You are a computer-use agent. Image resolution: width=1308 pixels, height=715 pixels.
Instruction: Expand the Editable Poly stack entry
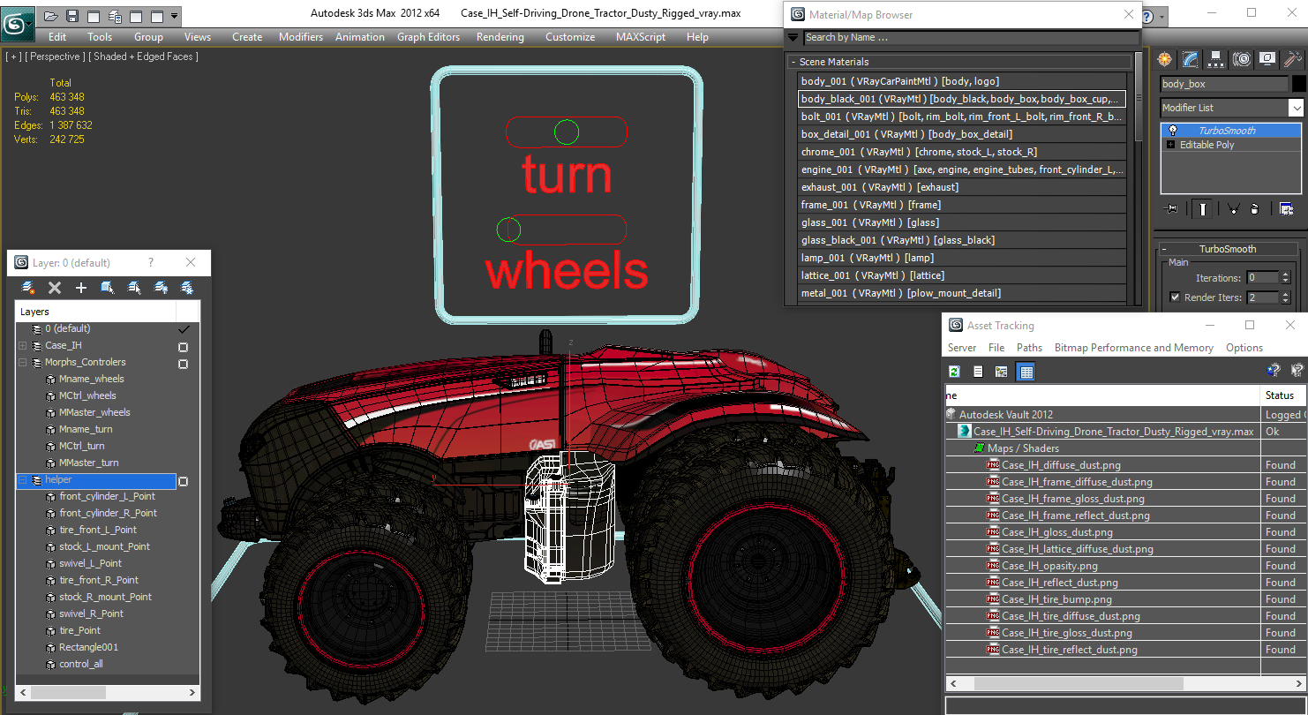coord(1171,145)
